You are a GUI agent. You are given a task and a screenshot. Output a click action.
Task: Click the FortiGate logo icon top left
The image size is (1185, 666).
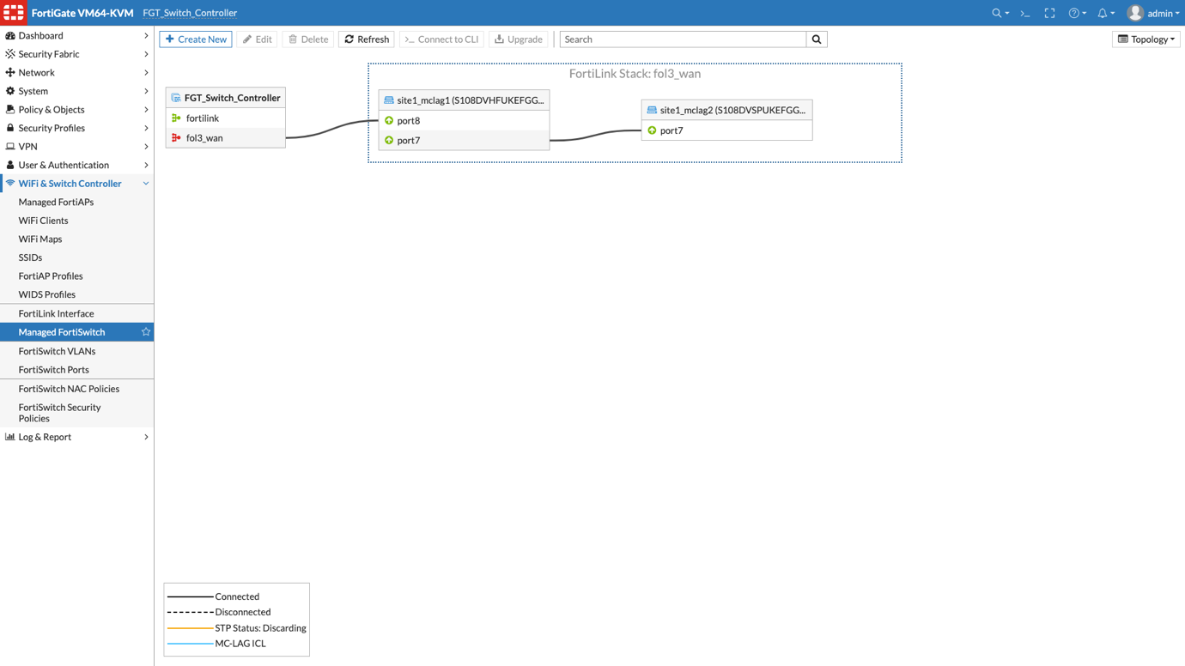pos(14,13)
